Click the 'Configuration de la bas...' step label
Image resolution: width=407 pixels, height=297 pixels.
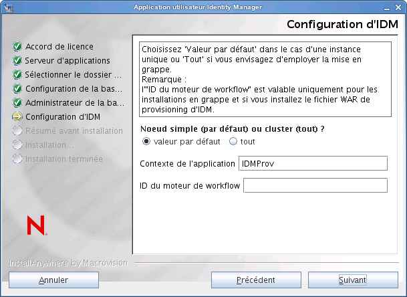(x=74, y=88)
